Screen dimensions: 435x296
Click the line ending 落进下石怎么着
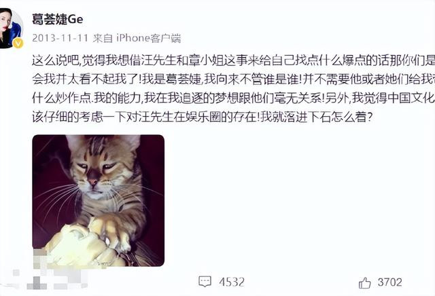(203, 117)
